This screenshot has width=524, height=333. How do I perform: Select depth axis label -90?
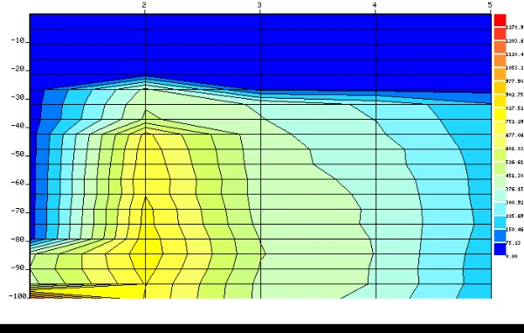click(x=17, y=268)
